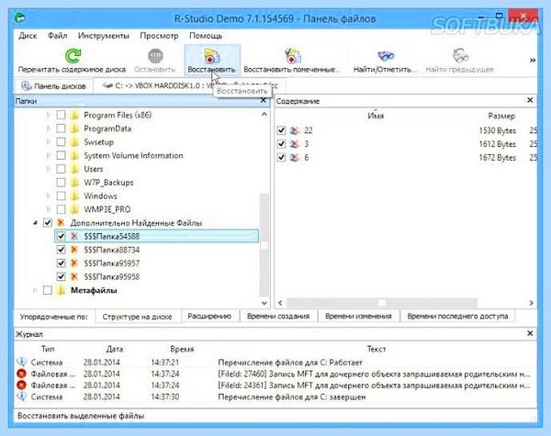
Task: Uncheck the file 22 checkbox
Action: coord(281,130)
